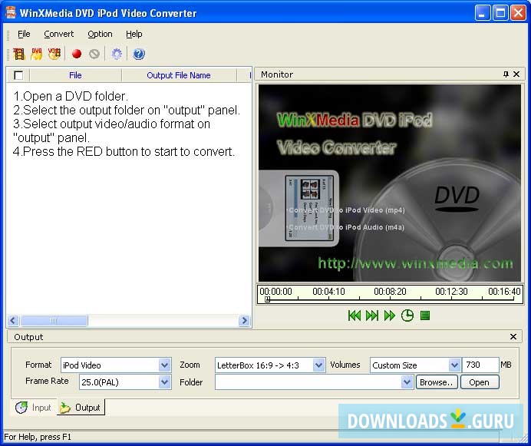Viewport: 531px width, 446px height.
Task: Maximize the WinXMedia window
Action: point(500,13)
